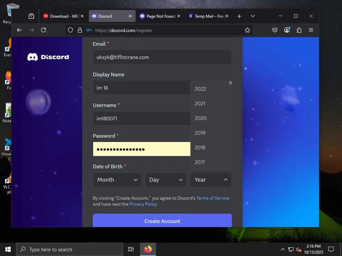Open the notification center icon
Viewport: 342px width, 256px height.
pyautogui.click(x=331, y=249)
